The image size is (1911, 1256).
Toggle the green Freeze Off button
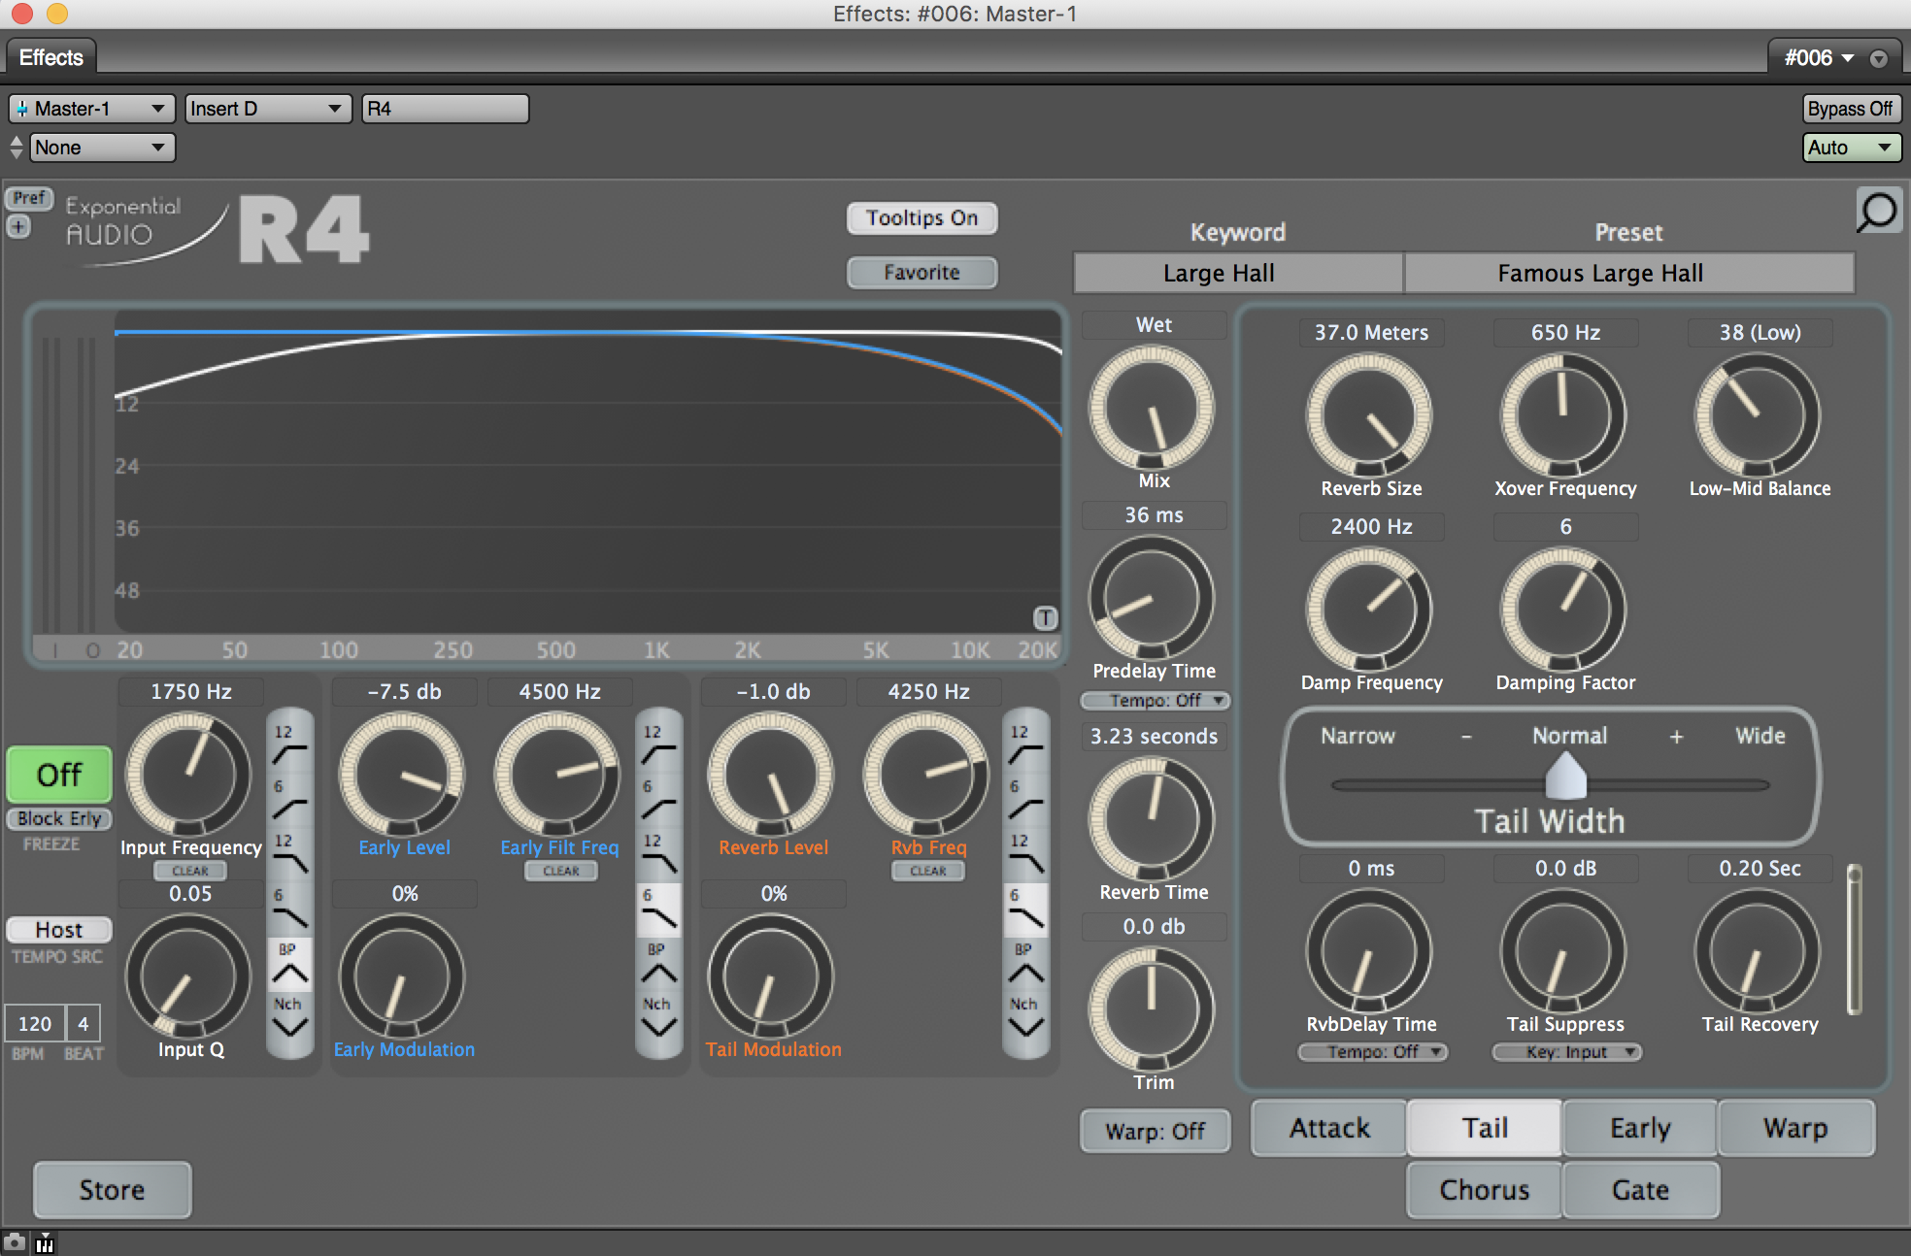(x=59, y=775)
